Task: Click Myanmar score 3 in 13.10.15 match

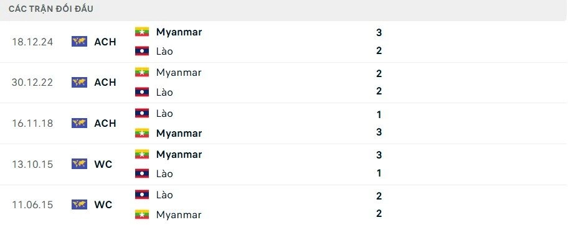Action: click(x=379, y=155)
